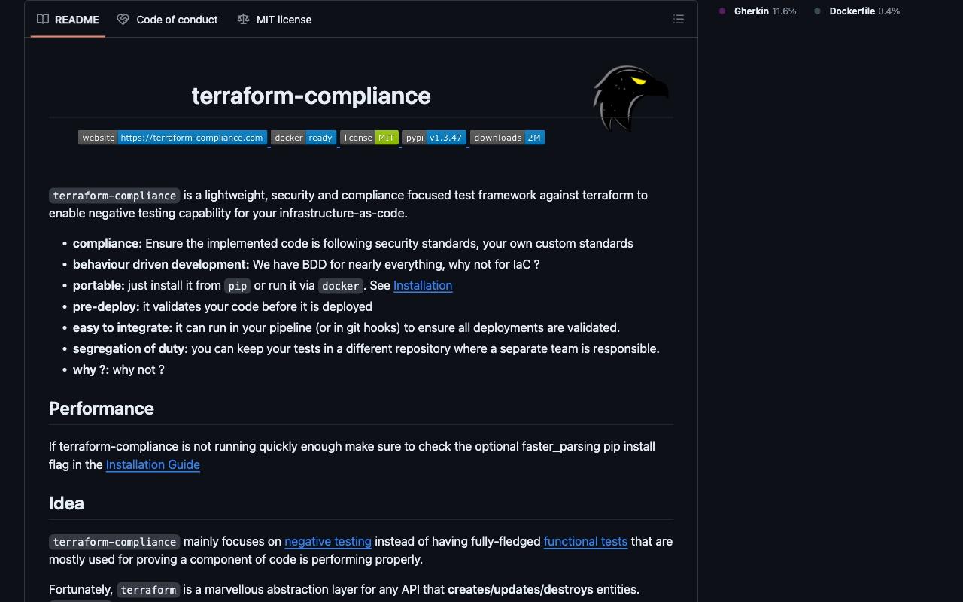Click the Dockerfile gray language dot

point(818,11)
